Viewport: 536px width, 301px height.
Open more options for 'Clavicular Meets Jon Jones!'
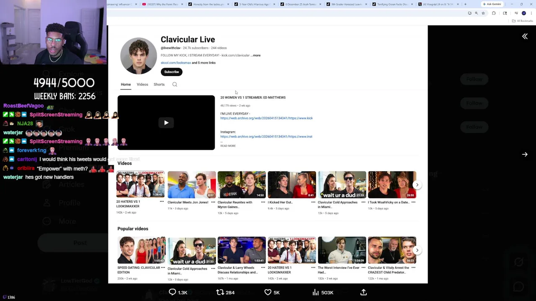[x=213, y=202]
